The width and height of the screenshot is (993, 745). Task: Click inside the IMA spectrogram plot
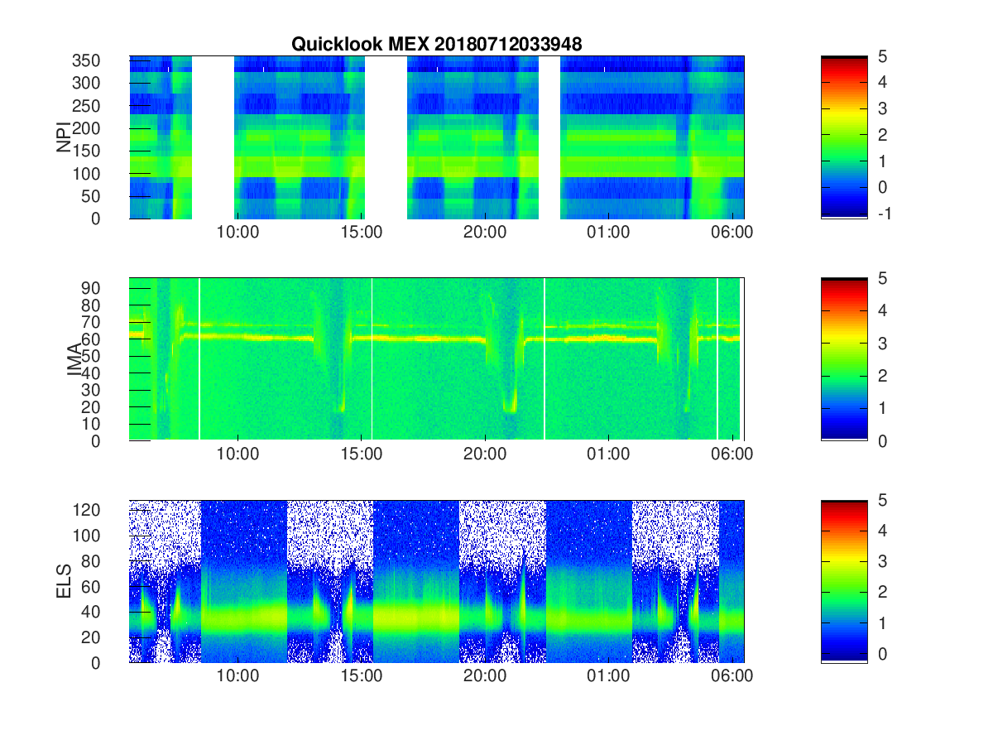point(436,359)
